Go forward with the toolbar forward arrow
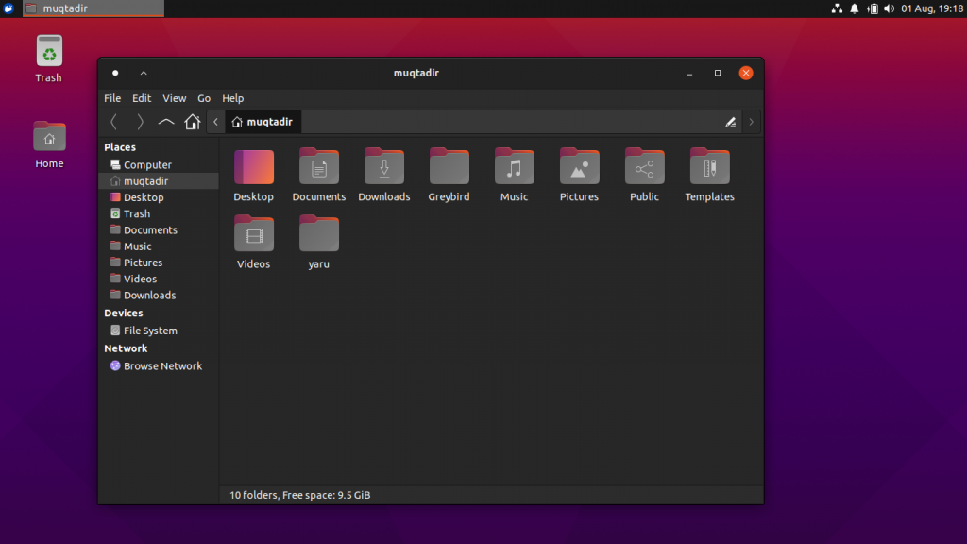967x544 pixels. [140, 122]
